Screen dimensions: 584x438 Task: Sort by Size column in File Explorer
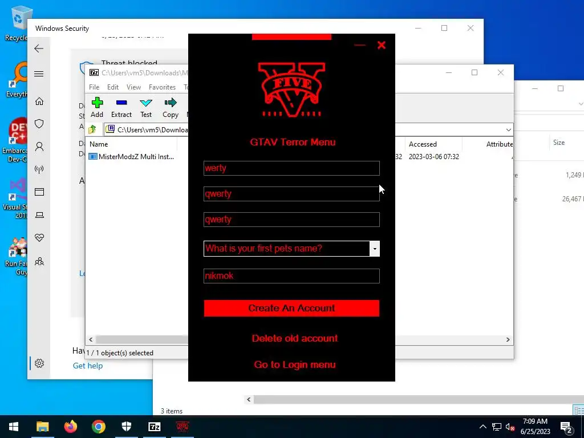point(559,143)
